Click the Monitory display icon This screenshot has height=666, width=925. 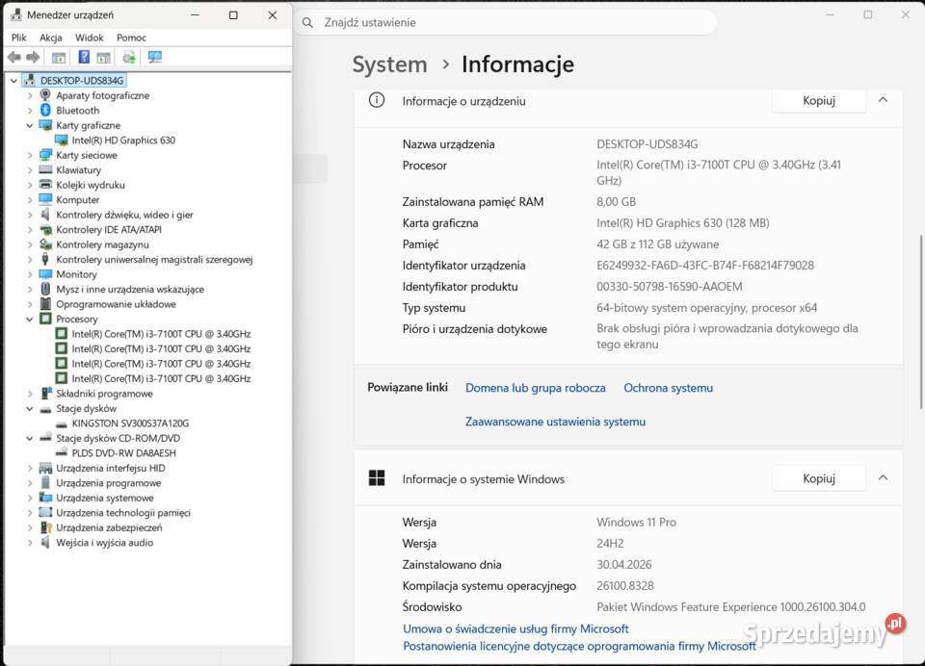[x=45, y=274]
